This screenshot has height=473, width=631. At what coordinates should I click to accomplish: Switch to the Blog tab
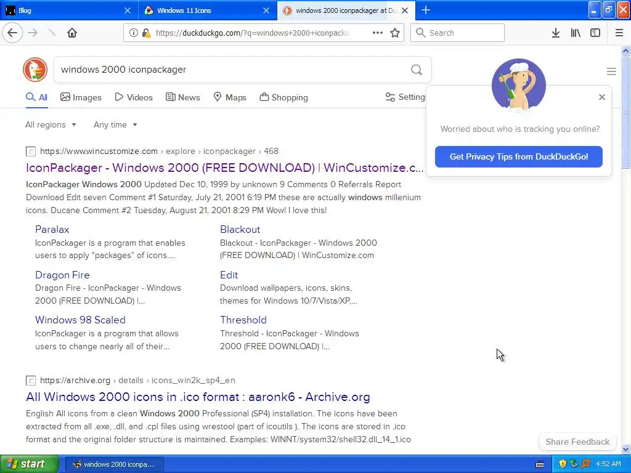pos(69,10)
